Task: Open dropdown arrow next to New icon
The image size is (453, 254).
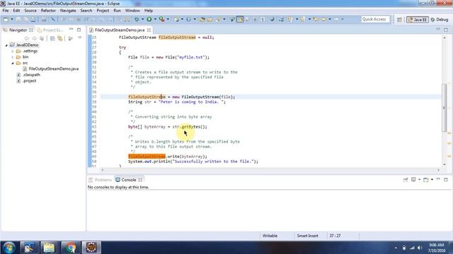Action: point(12,19)
